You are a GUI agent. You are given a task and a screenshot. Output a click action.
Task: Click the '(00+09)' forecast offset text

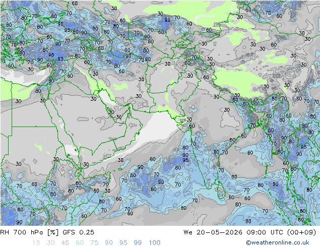tap(302, 232)
